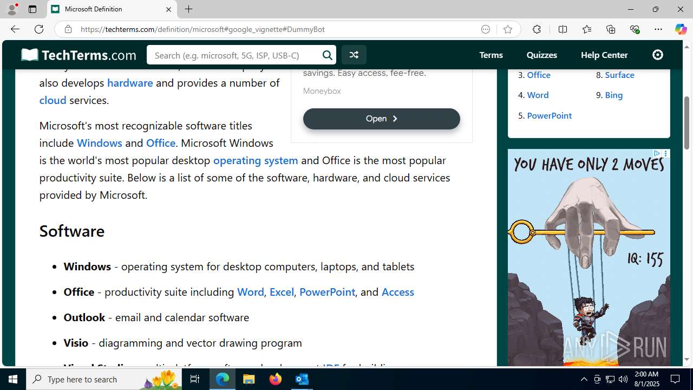This screenshot has height=390, width=693.
Task: Open Task View on taskbar
Action: point(195,379)
